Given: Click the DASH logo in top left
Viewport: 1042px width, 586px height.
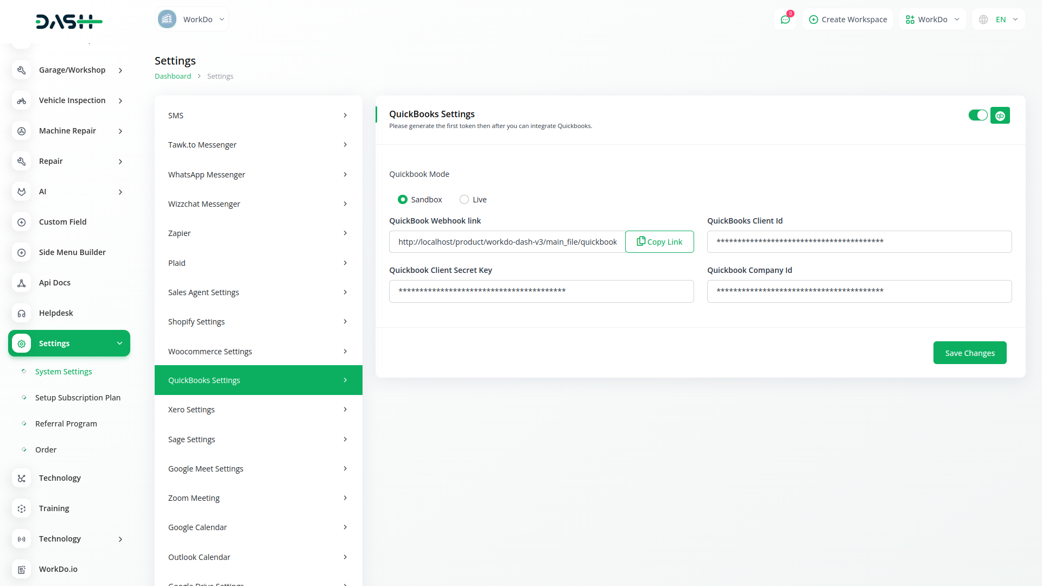Looking at the screenshot, I should point(69,22).
